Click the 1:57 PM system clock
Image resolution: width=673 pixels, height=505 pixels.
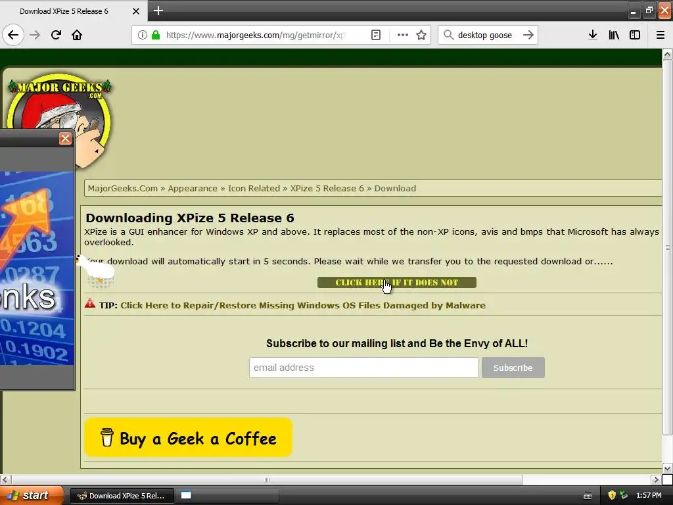tap(649, 496)
